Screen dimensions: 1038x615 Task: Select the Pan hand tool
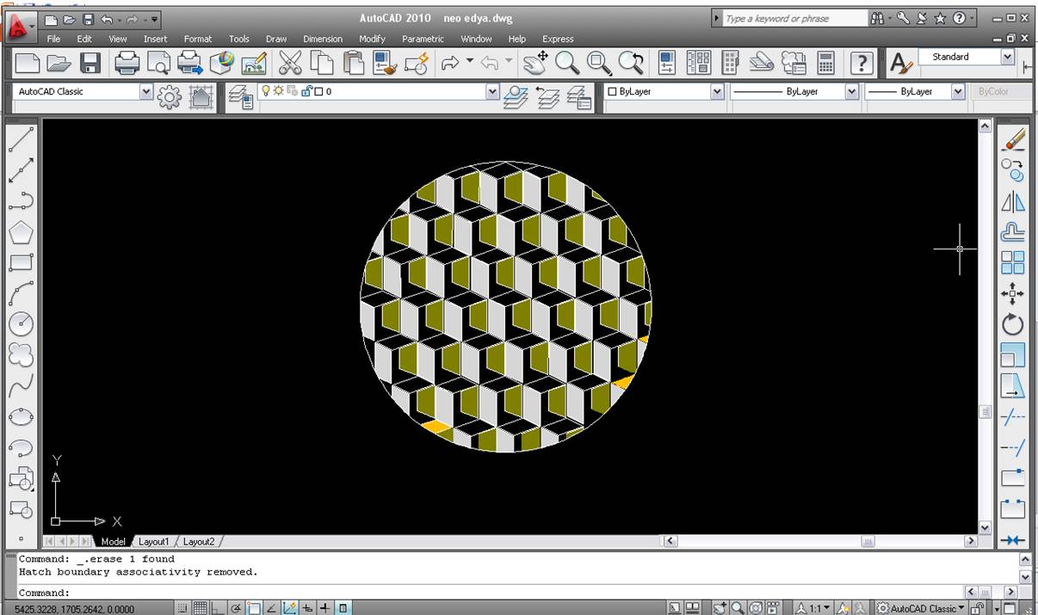535,63
